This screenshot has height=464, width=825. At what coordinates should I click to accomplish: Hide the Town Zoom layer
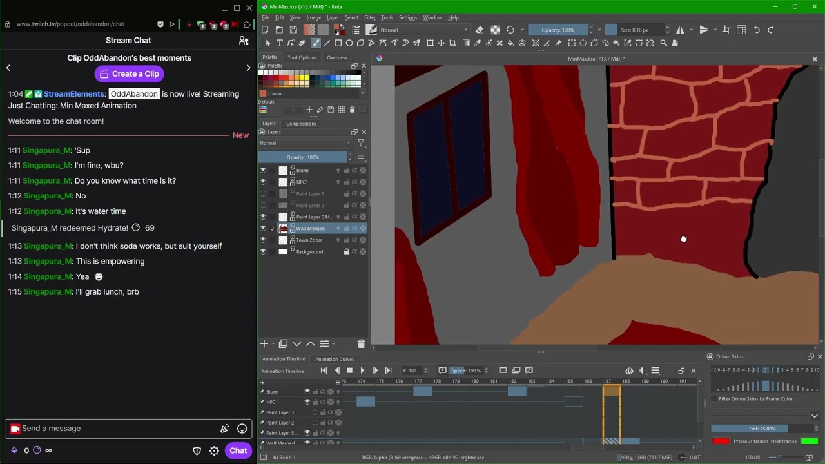(x=262, y=240)
